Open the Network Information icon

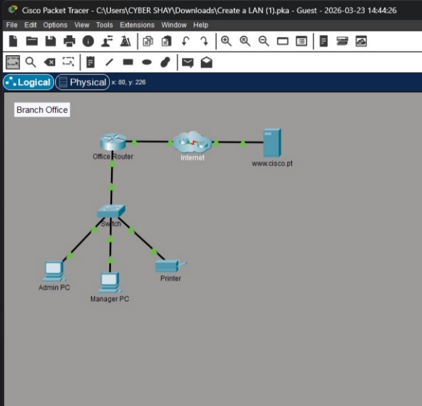(88, 42)
